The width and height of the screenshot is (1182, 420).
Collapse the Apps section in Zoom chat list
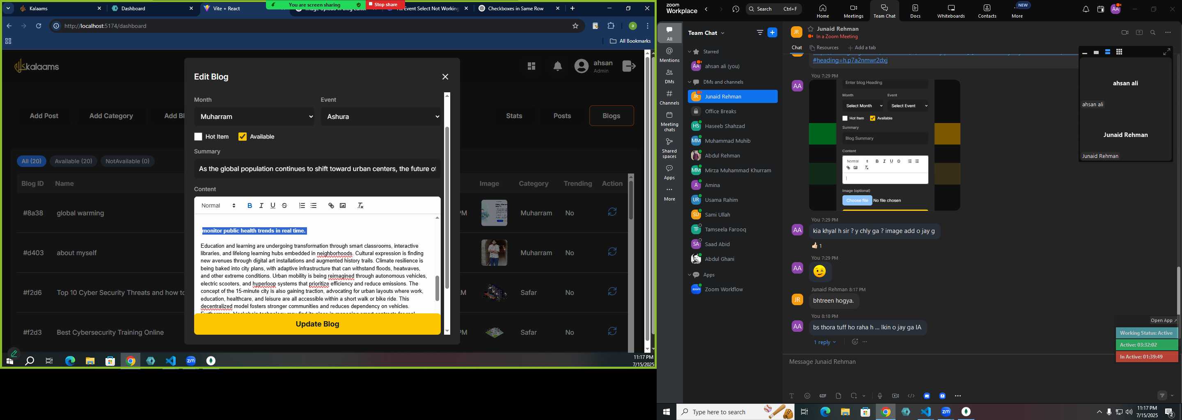pos(689,275)
